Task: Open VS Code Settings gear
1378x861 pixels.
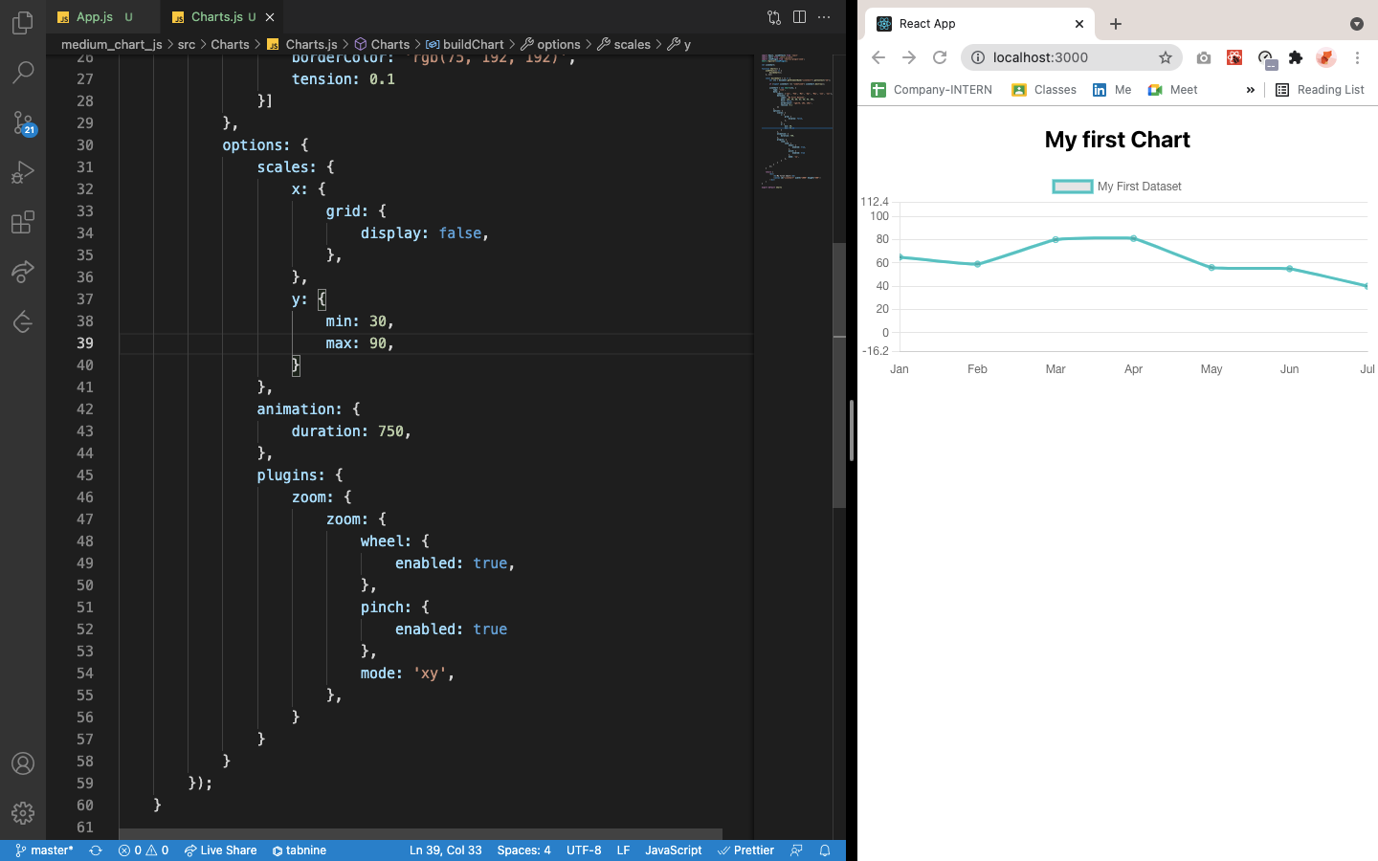Action: point(23,813)
